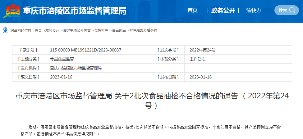Click the article headline about 2批次食品抽检不合格
Screen dimensions: 303x139
point(152,100)
